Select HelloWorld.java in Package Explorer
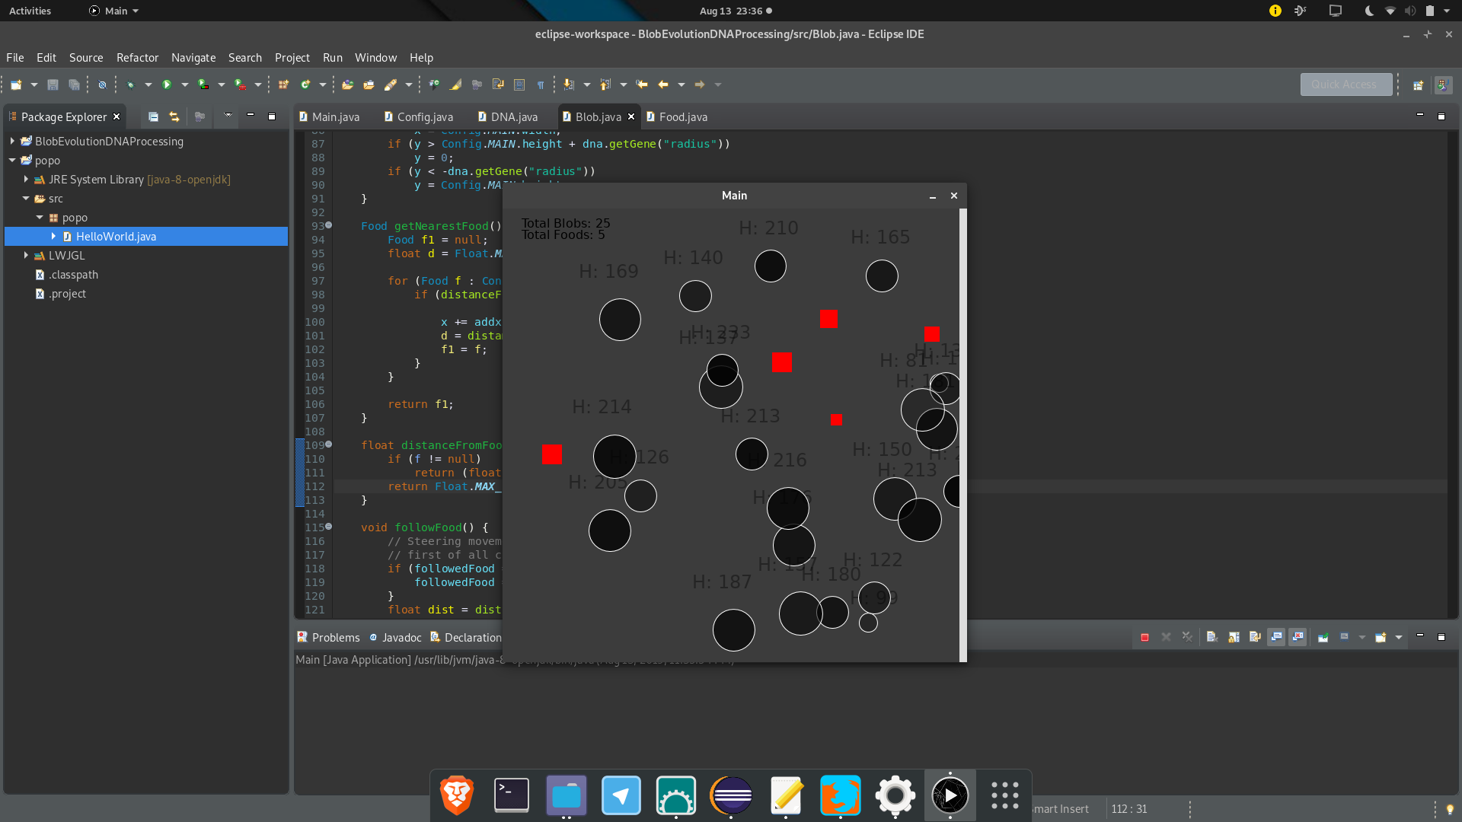 [x=116, y=237]
